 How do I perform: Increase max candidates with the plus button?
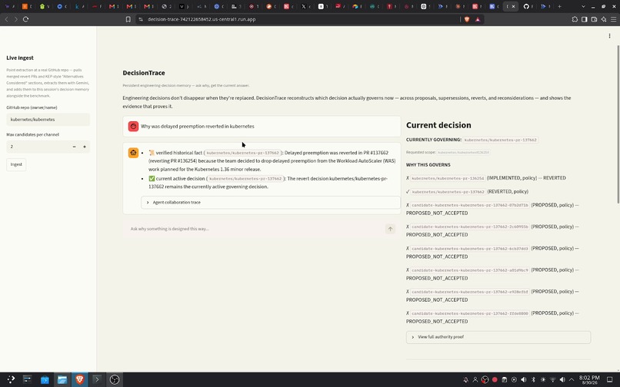click(84, 147)
